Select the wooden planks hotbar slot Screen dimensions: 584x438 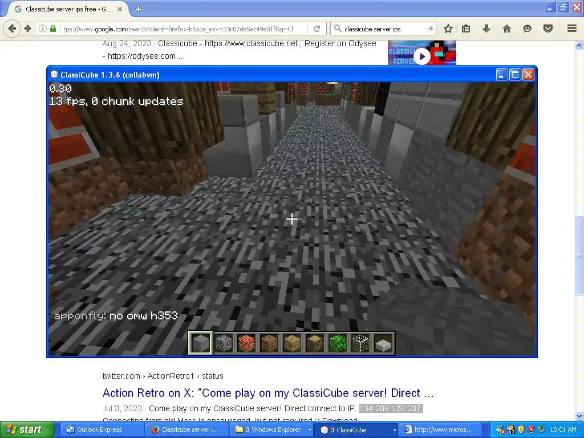292,343
